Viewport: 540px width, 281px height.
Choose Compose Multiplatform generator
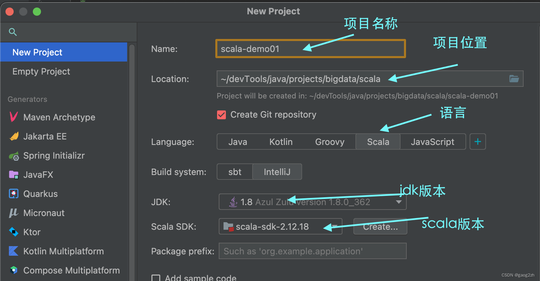click(64, 270)
